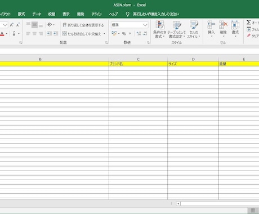Toggle 折り返して全体を表示する wrap text
The image size is (259, 214).
pos(83,25)
